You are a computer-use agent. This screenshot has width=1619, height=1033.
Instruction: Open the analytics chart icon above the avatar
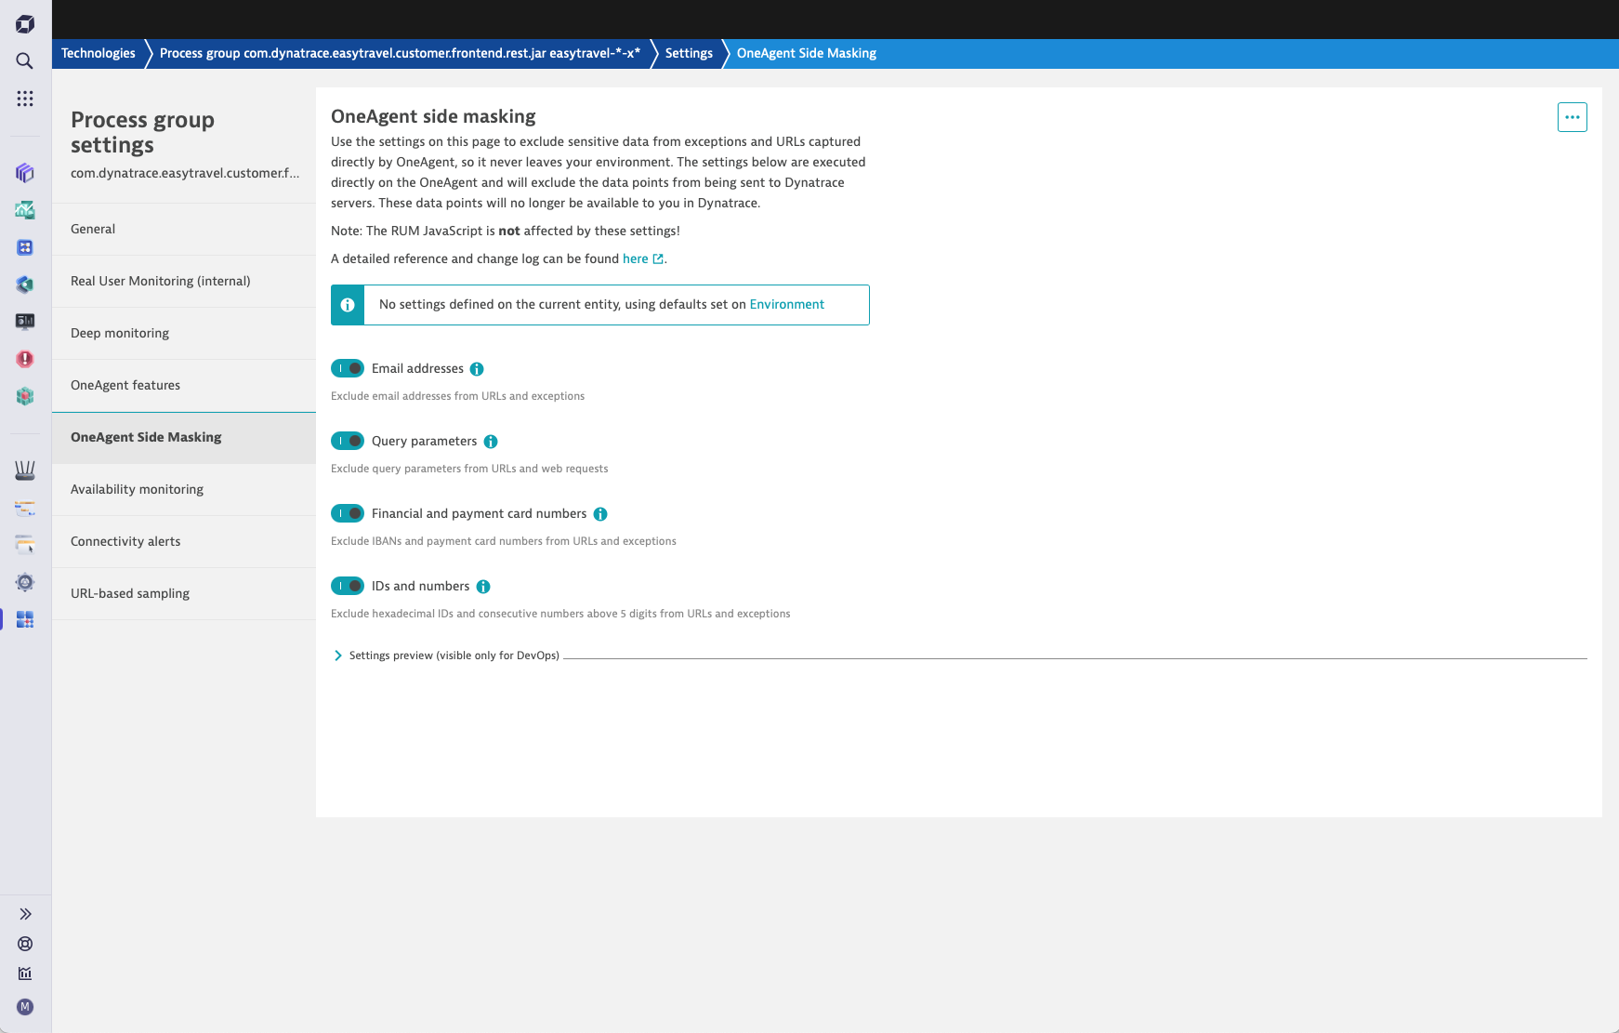point(25,974)
